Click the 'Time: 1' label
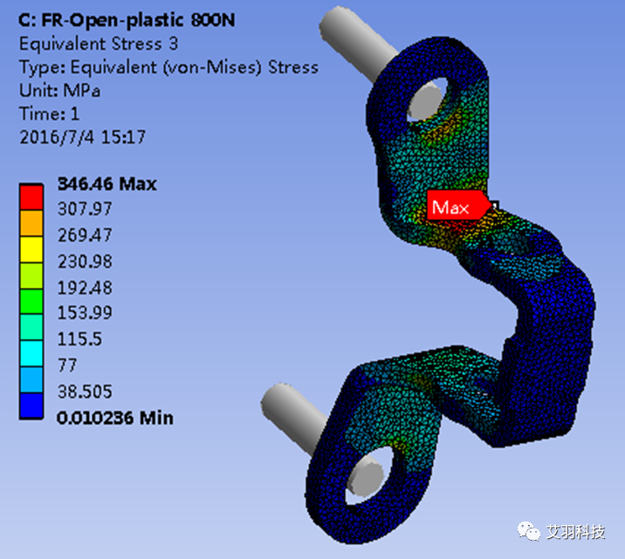The height and width of the screenshot is (559, 625). coord(49,114)
